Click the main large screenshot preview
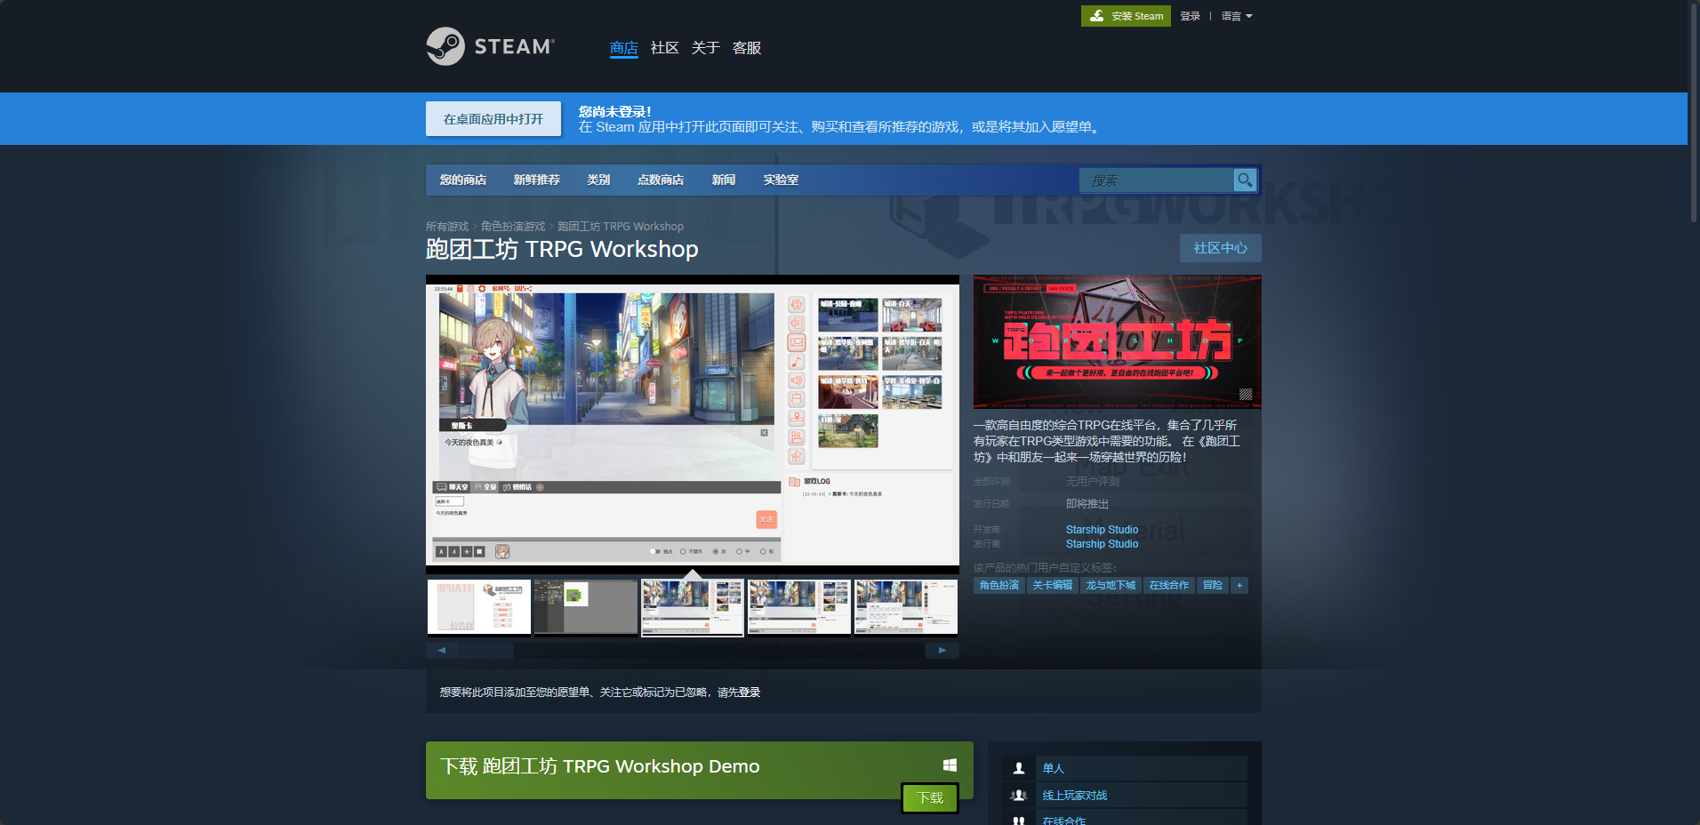 click(693, 424)
